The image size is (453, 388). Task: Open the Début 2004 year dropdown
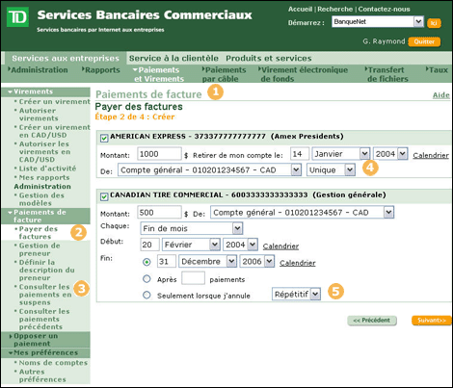click(x=240, y=245)
